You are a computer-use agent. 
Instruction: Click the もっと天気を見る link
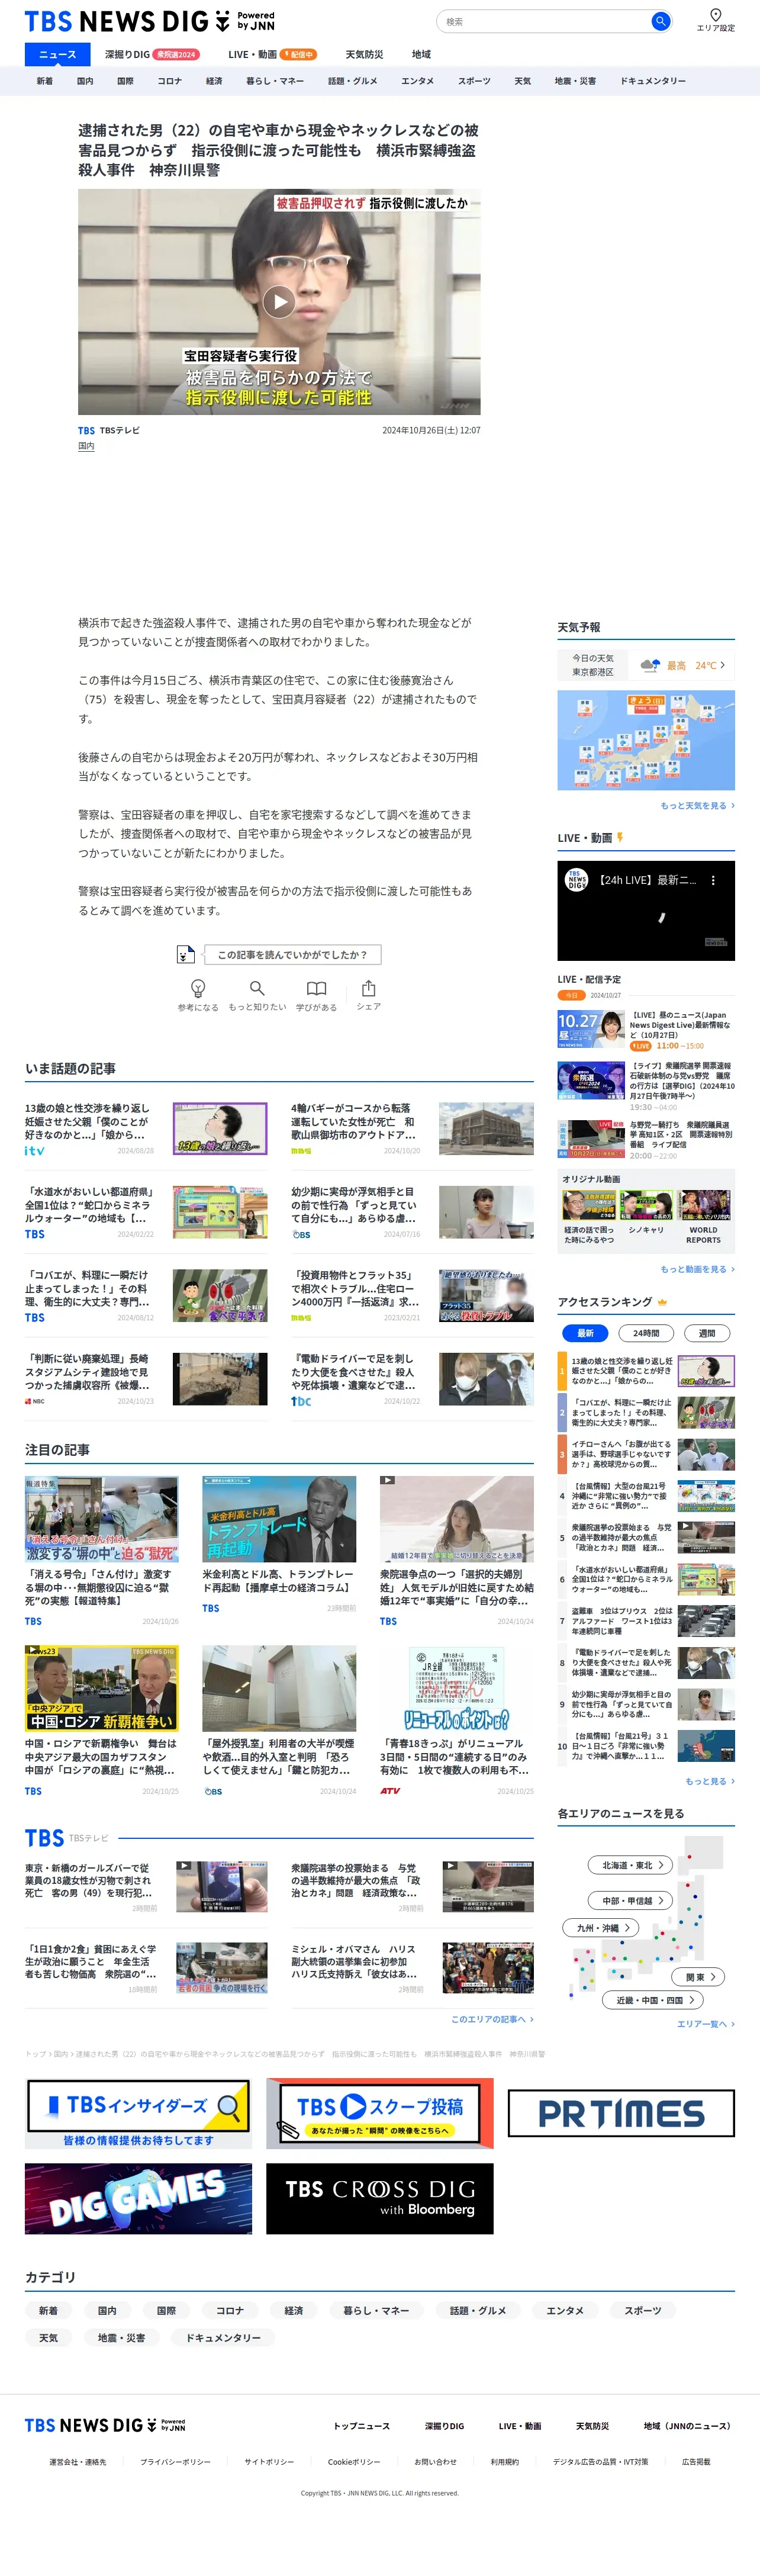(697, 805)
